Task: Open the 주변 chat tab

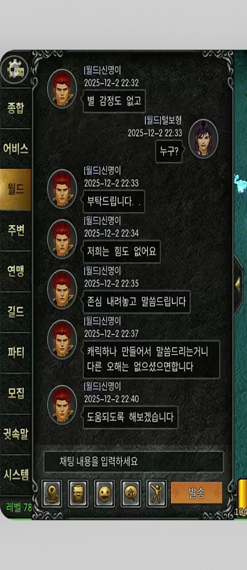Action: 16,230
